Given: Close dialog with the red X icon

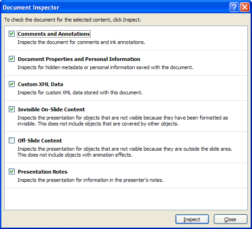Looking at the screenshot, I should tap(245, 7).
